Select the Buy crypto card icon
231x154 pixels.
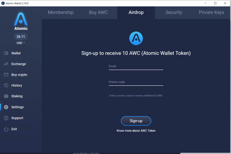point(6,75)
